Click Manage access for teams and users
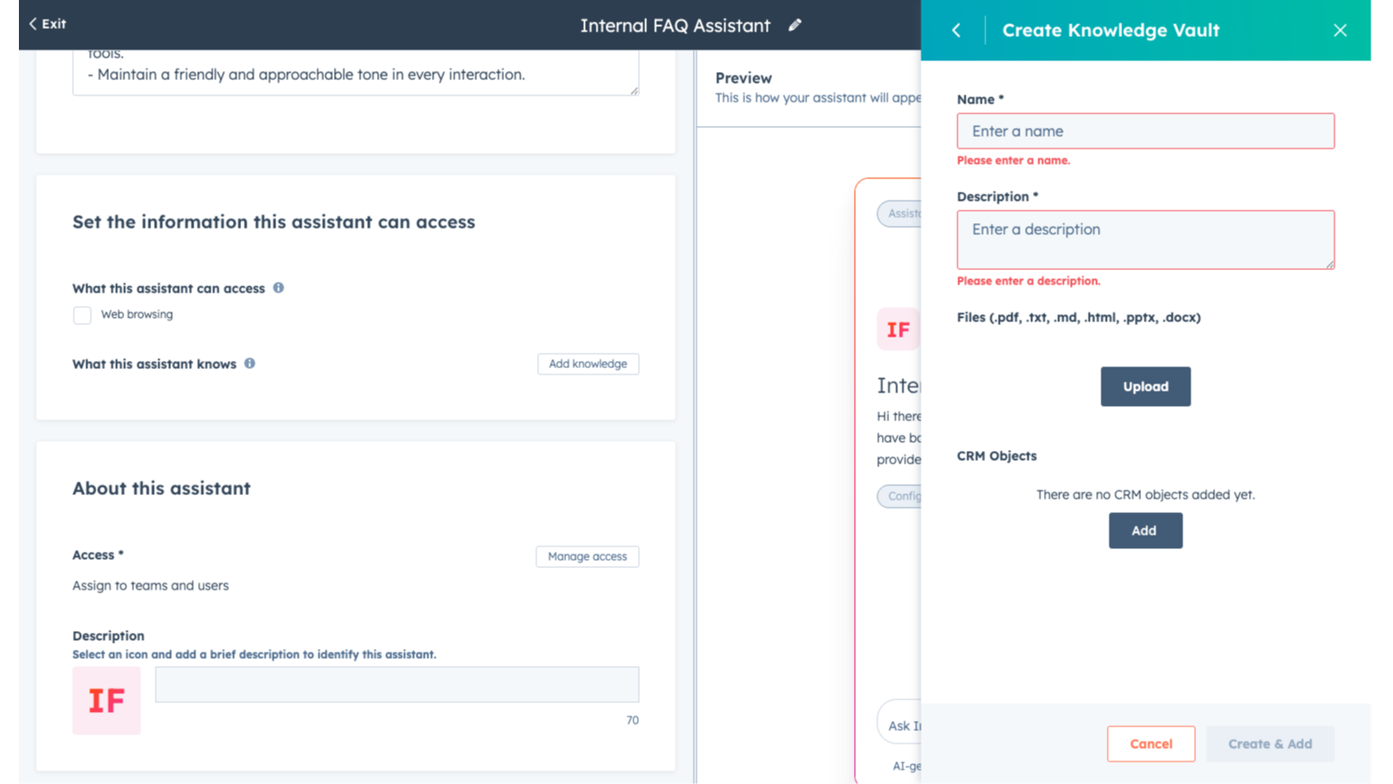The height and width of the screenshot is (784, 1393). pos(587,556)
